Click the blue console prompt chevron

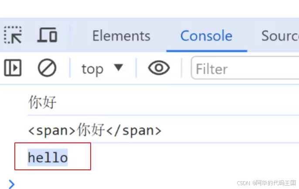coord(11,184)
